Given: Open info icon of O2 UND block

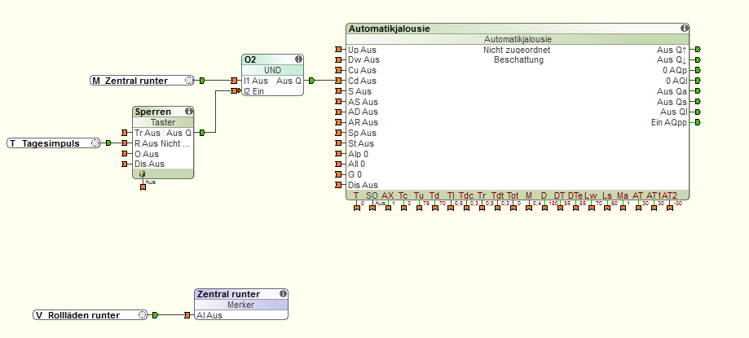Looking at the screenshot, I should pyautogui.click(x=298, y=59).
